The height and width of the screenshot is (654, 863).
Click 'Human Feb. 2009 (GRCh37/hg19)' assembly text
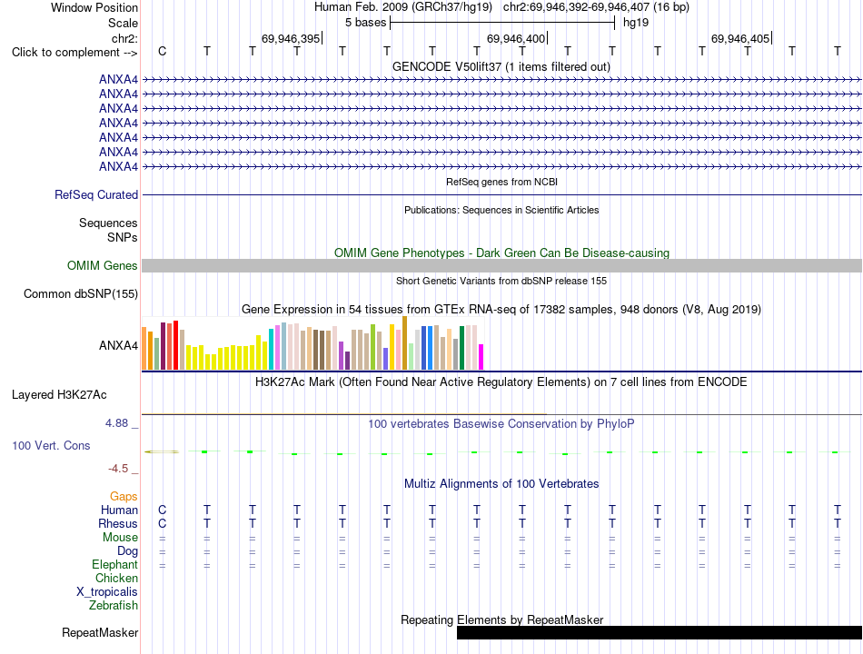(402, 7)
